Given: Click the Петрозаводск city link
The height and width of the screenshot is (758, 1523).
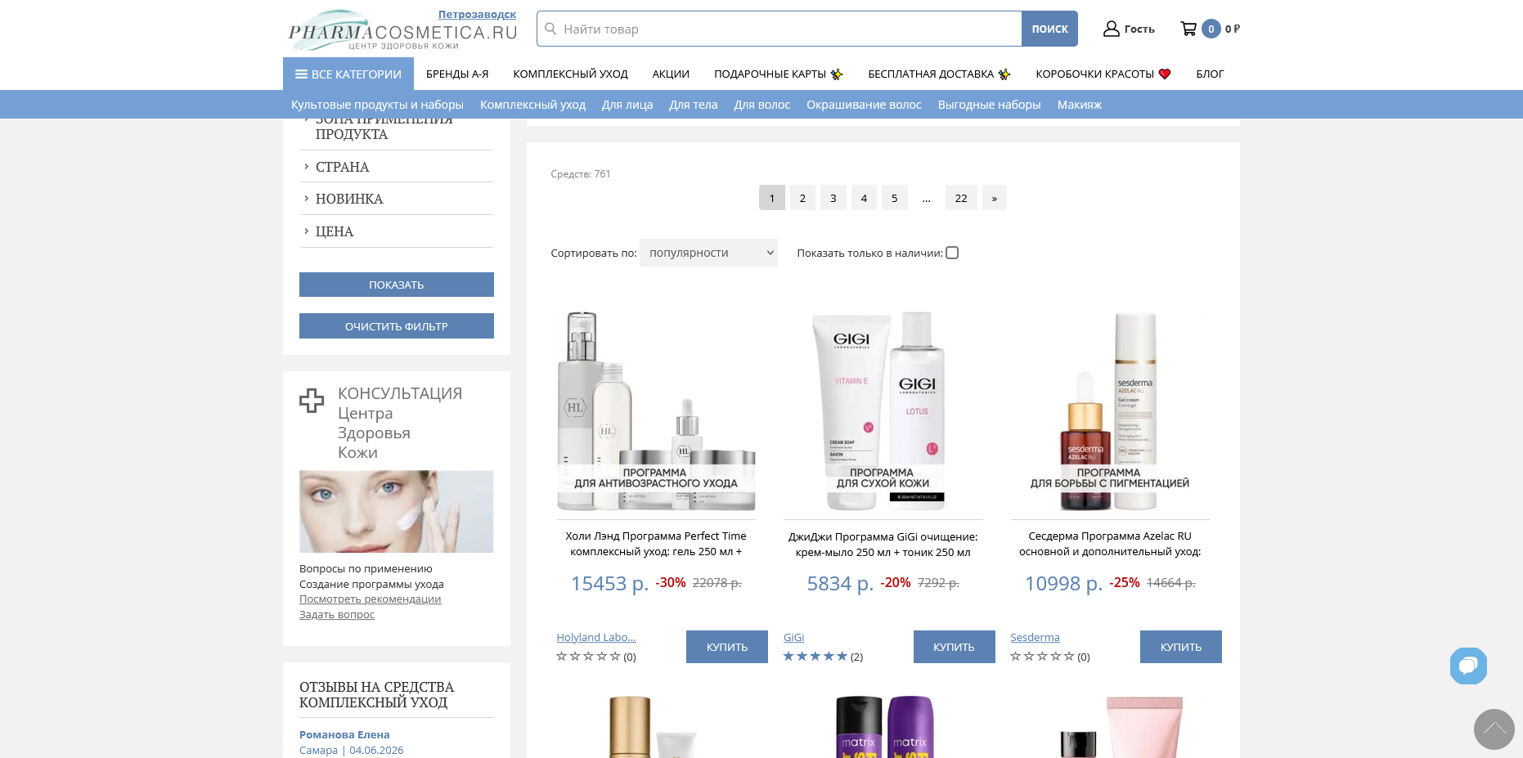Looking at the screenshot, I should (x=477, y=15).
